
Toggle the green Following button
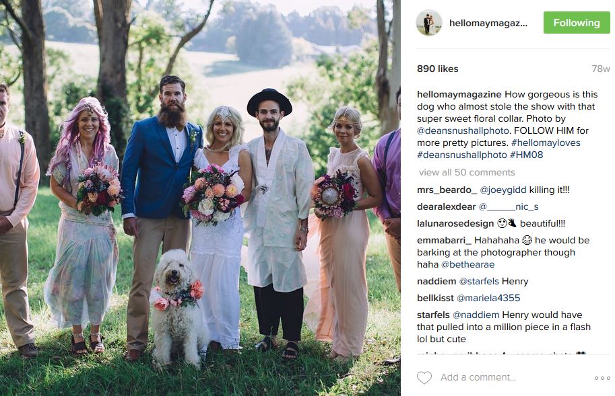(577, 23)
